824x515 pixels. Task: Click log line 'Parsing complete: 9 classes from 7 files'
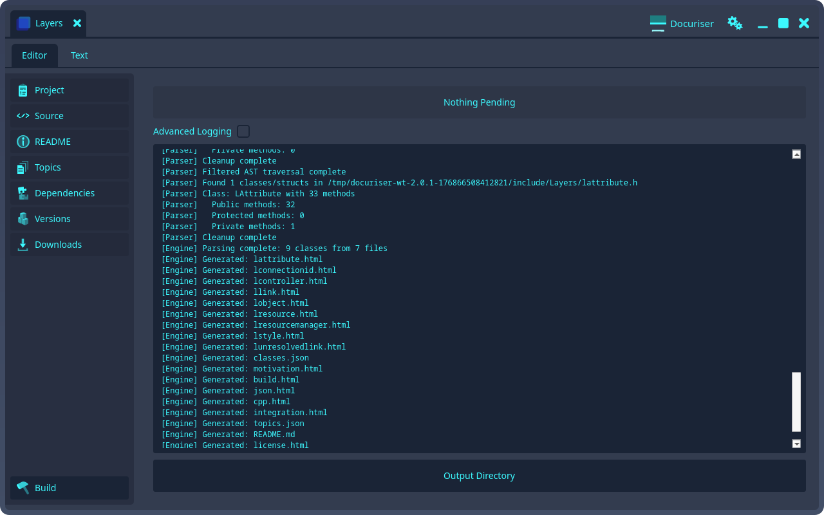274,248
